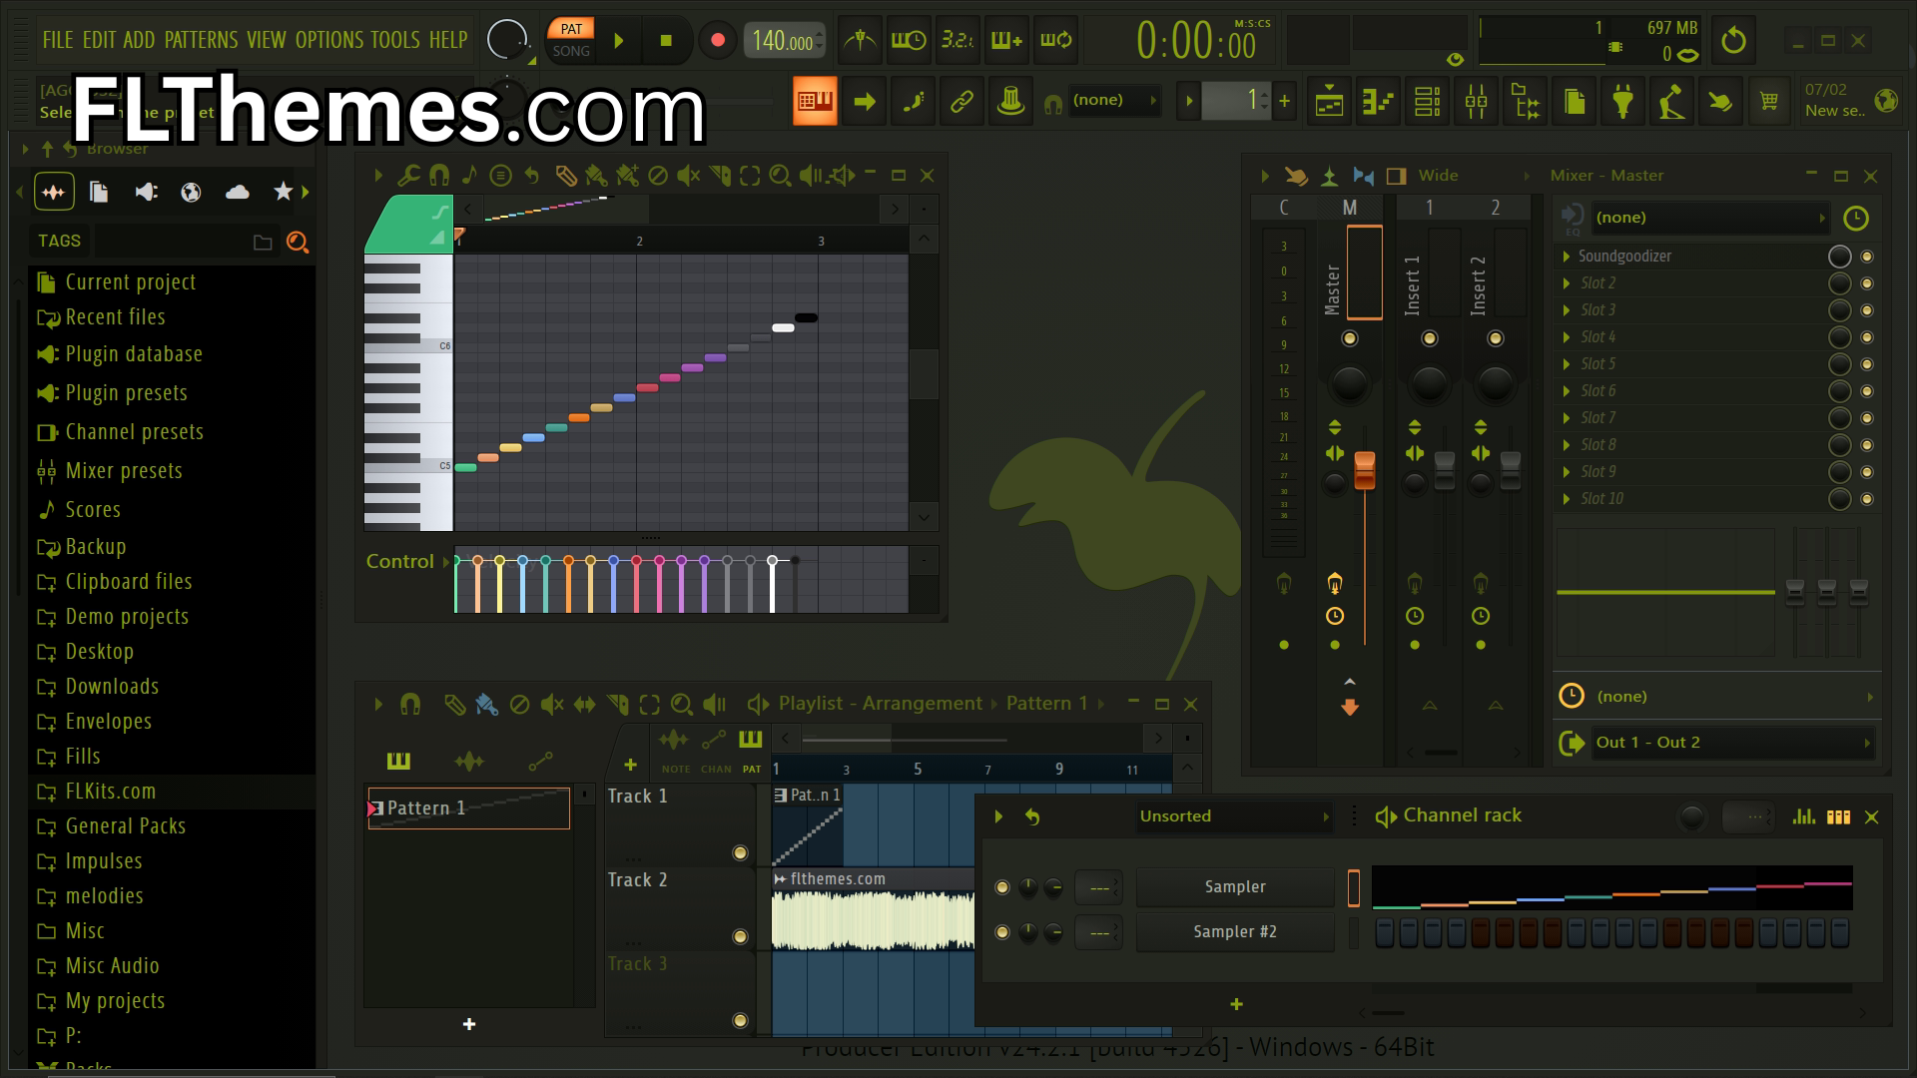Expand the Soundgoodizer effect slot

1567,257
